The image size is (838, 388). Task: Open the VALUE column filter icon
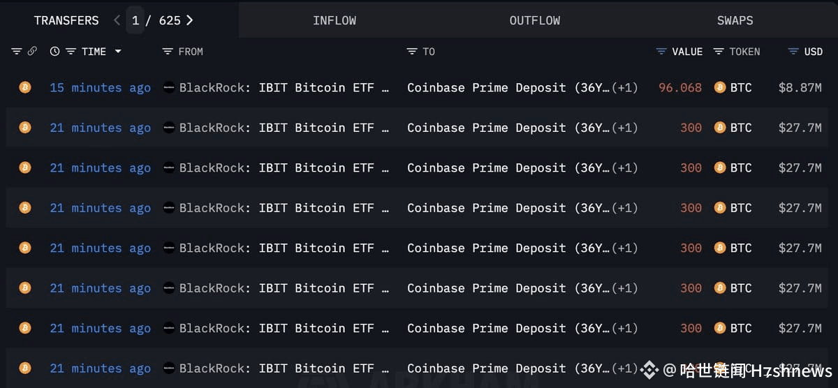click(x=661, y=51)
